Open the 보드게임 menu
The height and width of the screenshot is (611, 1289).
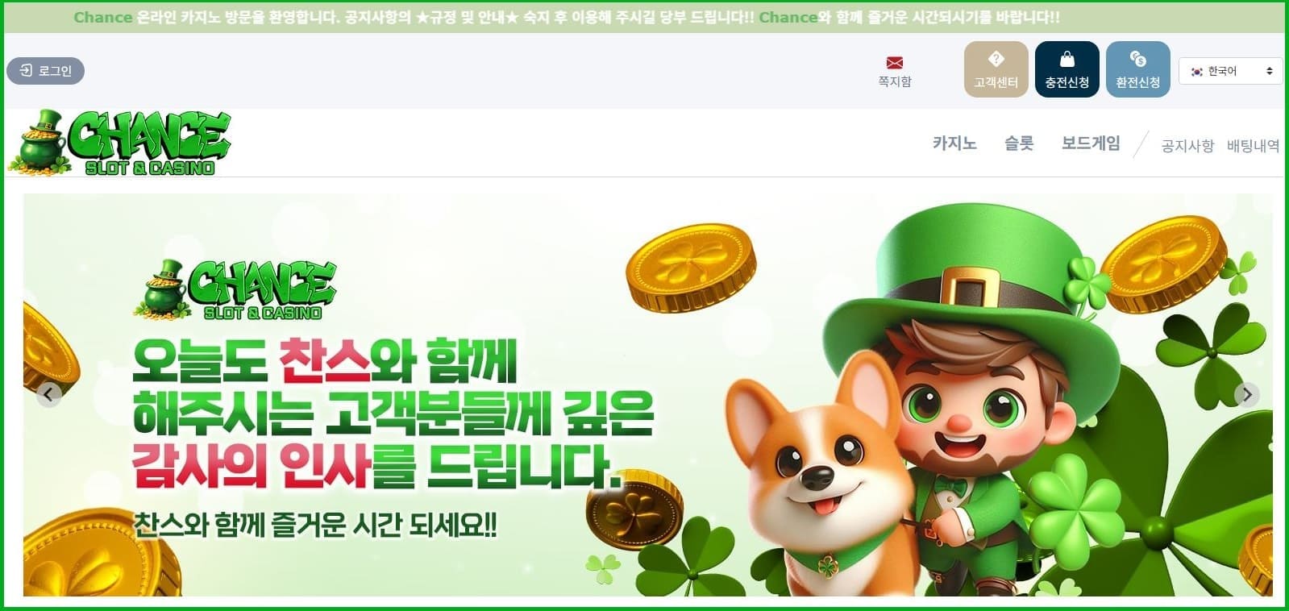click(1091, 143)
